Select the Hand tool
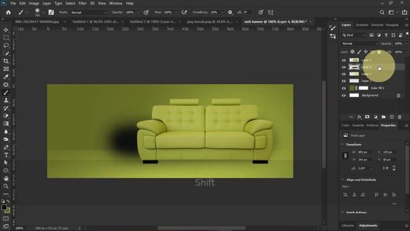 tap(6, 178)
